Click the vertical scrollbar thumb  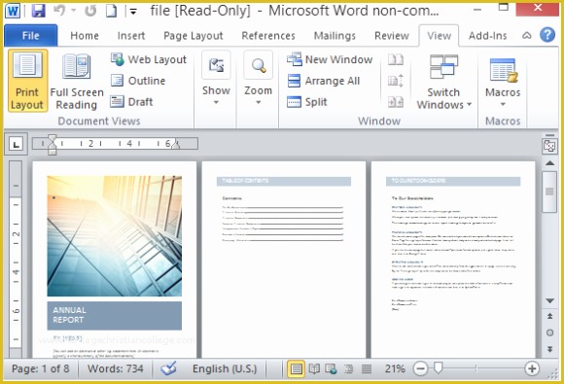click(x=549, y=192)
